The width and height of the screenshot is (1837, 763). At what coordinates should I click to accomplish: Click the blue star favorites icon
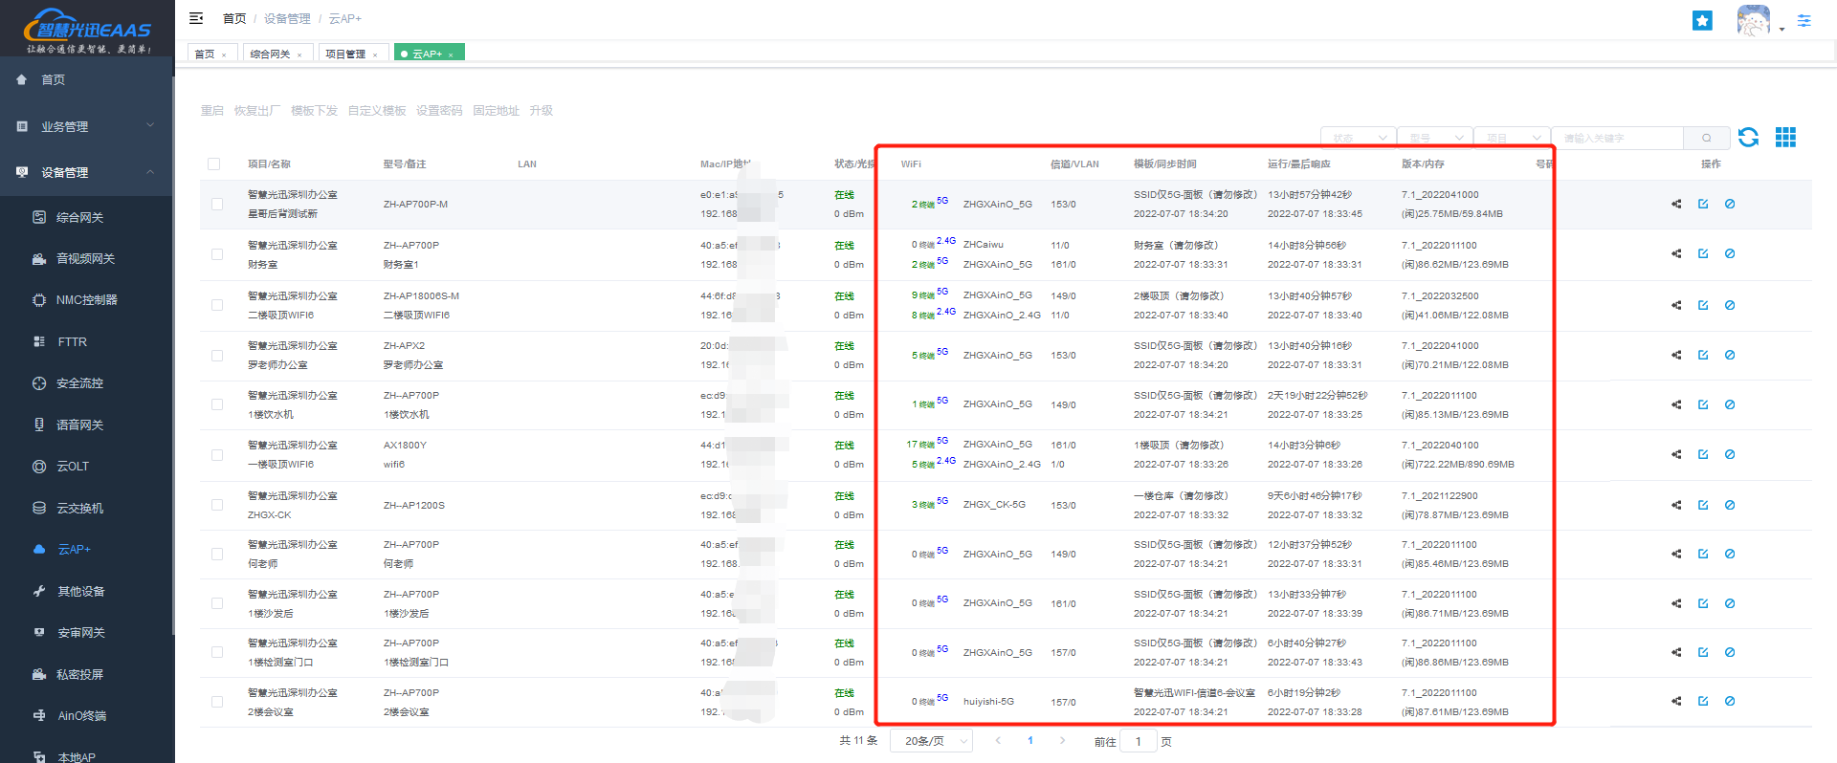[x=1702, y=20]
